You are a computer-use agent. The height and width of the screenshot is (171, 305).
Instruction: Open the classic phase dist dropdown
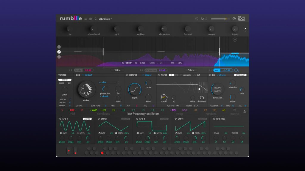click(x=104, y=96)
